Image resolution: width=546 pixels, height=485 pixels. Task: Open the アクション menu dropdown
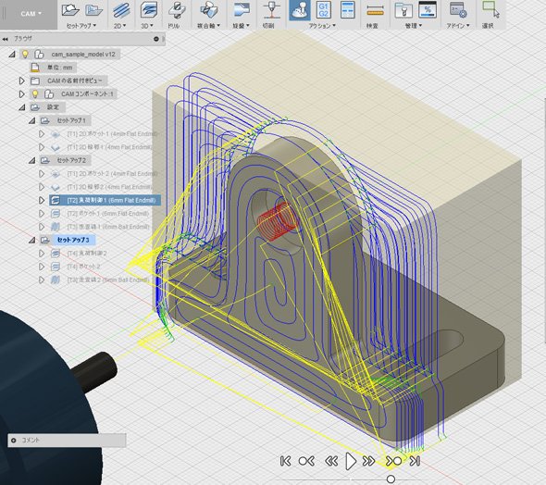click(x=322, y=26)
